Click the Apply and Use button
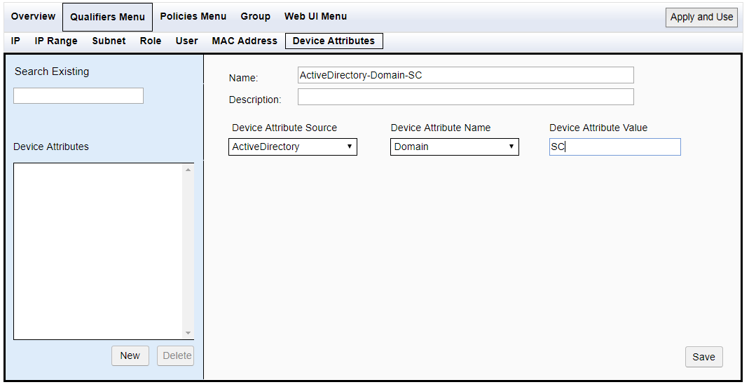 tap(701, 18)
